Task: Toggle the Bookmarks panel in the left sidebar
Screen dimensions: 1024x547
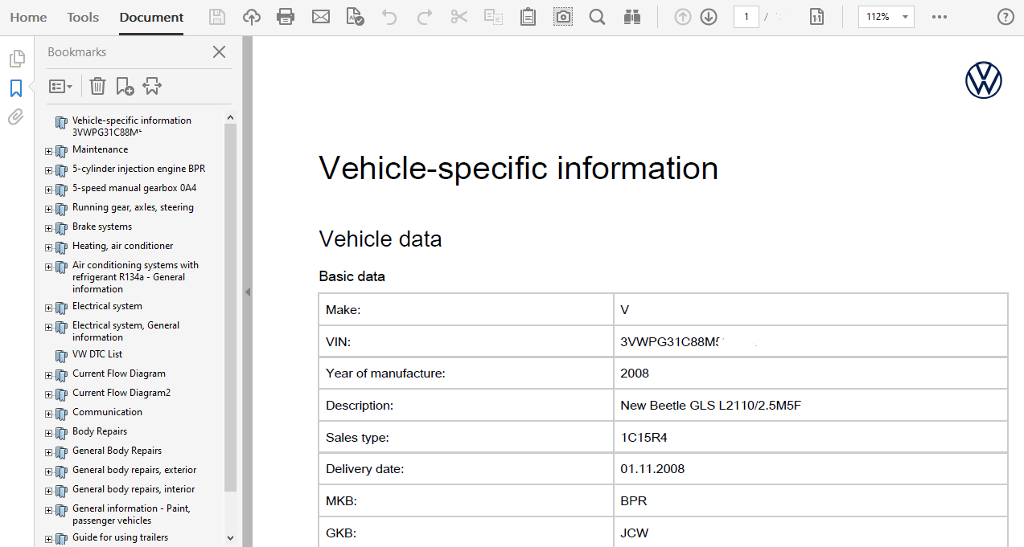Action: pos(16,88)
